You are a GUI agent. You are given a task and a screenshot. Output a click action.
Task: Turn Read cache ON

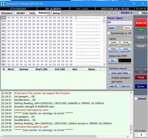[113, 50]
